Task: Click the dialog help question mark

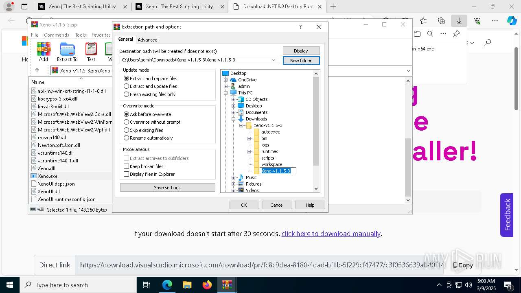Action: (x=300, y=27)
